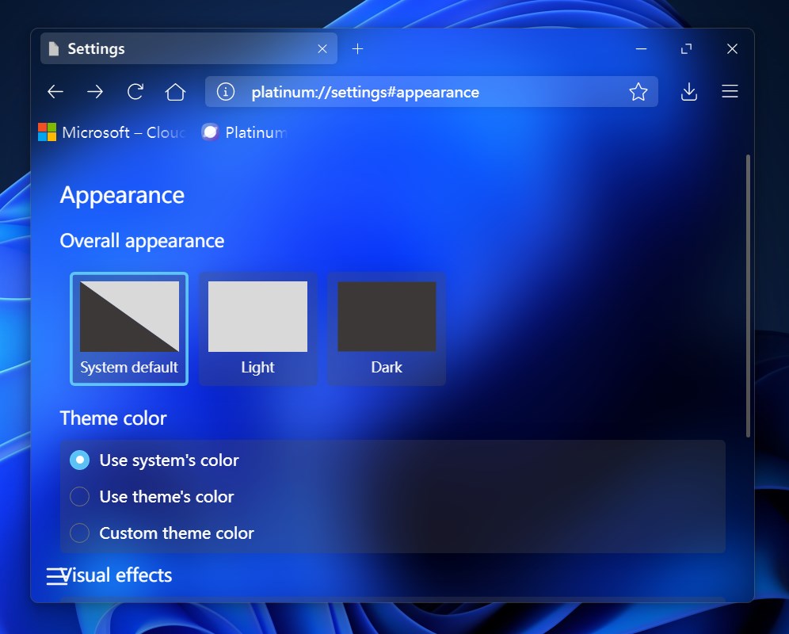Click the settings page vertical scrollbar
This screenshot has height=634, width=789.
click(748, 296)
